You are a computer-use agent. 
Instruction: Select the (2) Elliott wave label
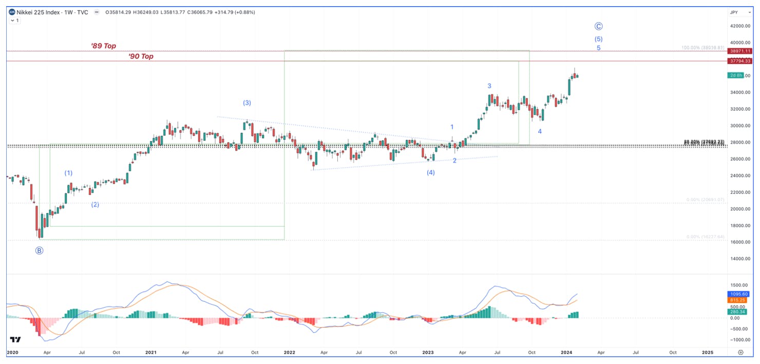pyautogui.click(x=96, y=205)
